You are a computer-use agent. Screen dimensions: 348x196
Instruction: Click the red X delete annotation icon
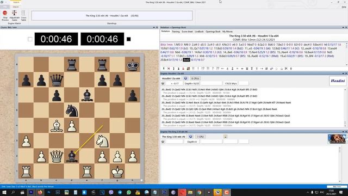[169, 69]
